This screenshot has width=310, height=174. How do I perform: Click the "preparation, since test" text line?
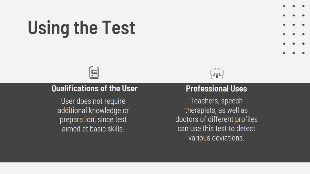coord(93,120)
